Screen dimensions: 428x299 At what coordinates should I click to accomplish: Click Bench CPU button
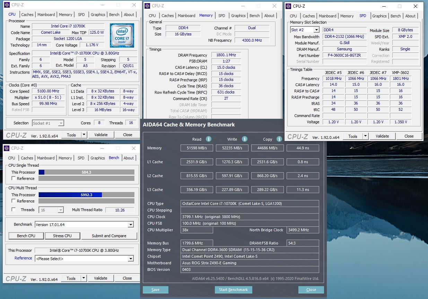(26, 236)
